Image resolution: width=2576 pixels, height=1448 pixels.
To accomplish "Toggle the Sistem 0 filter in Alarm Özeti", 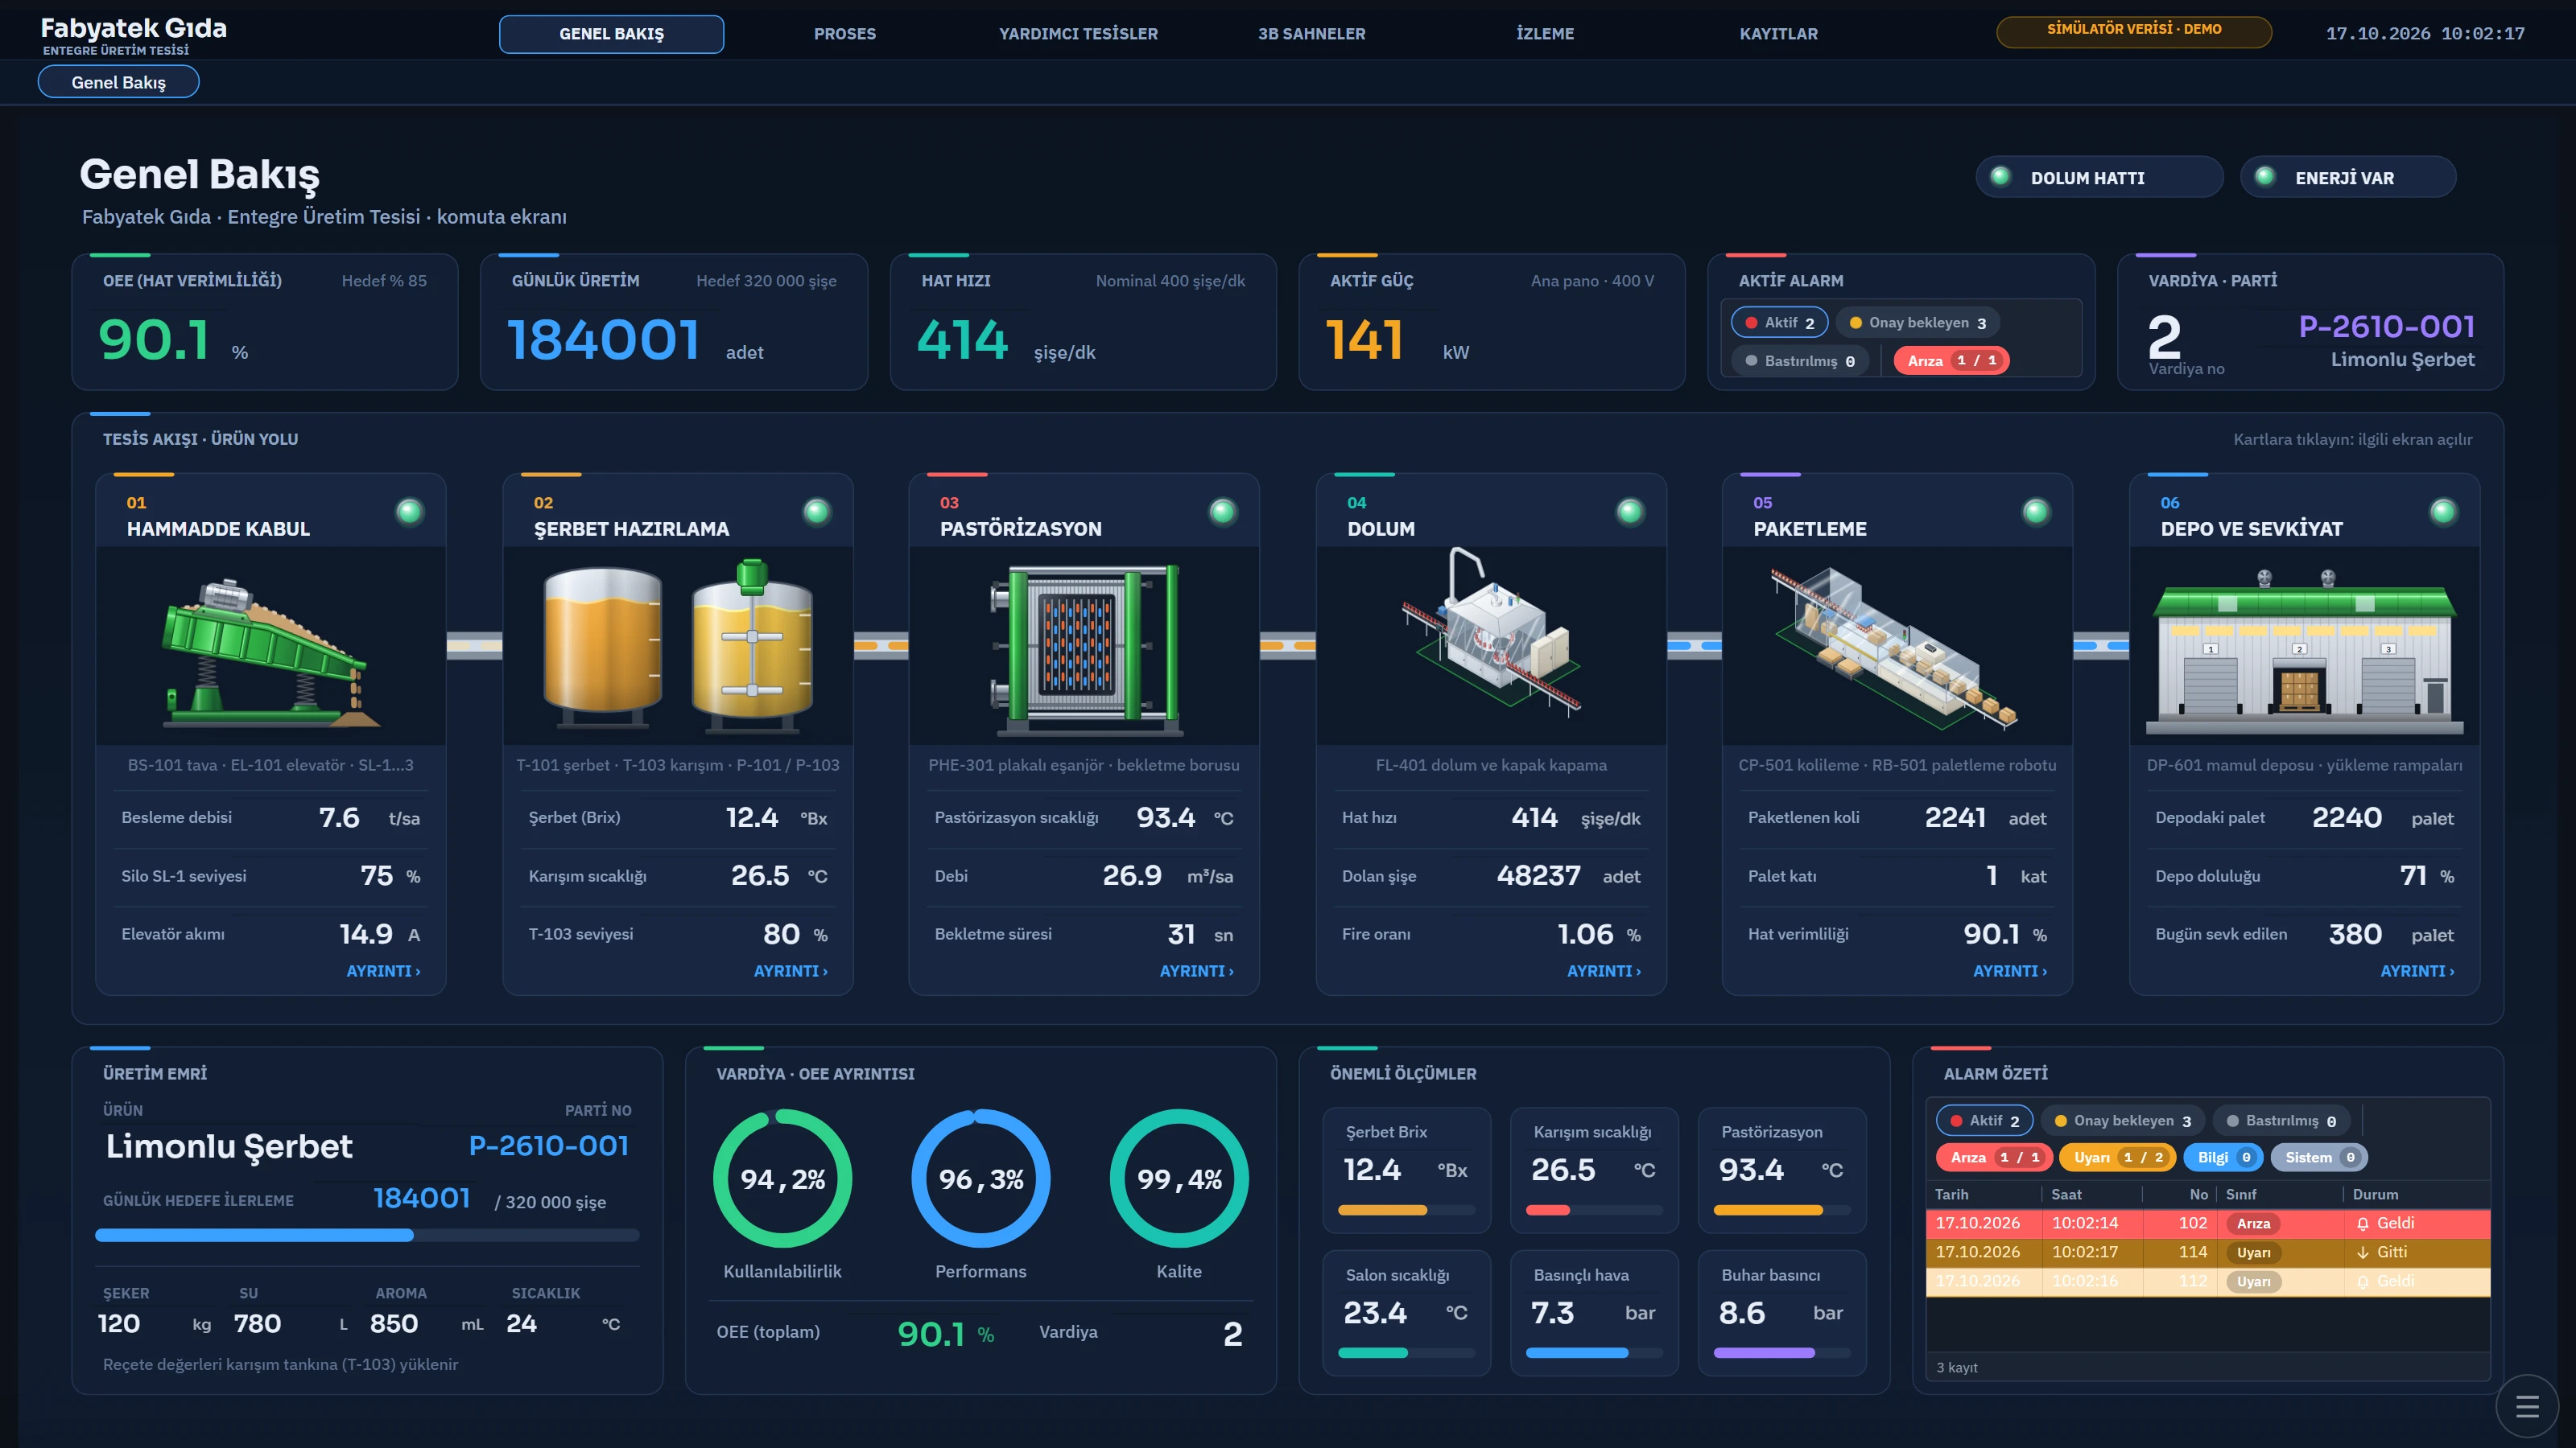I will pos(2318,1158).
